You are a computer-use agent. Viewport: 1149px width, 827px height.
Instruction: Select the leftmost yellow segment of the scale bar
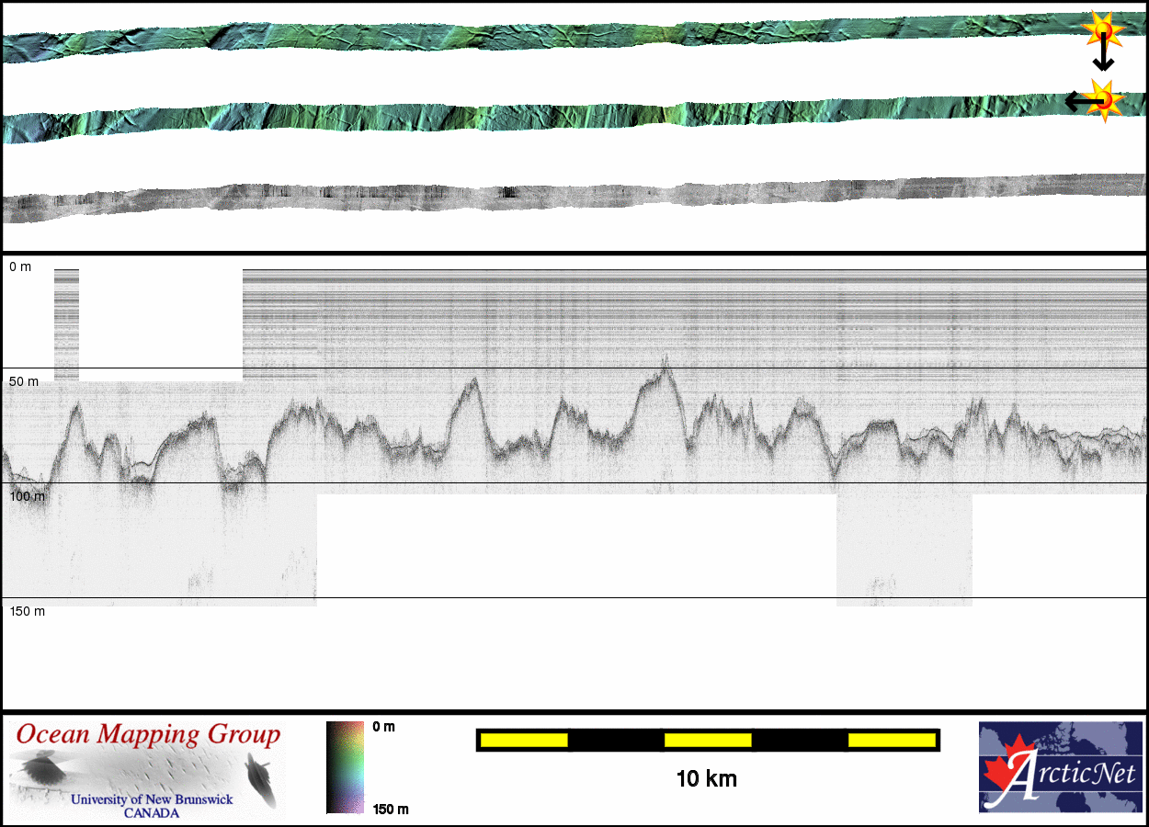click(524, 740)
